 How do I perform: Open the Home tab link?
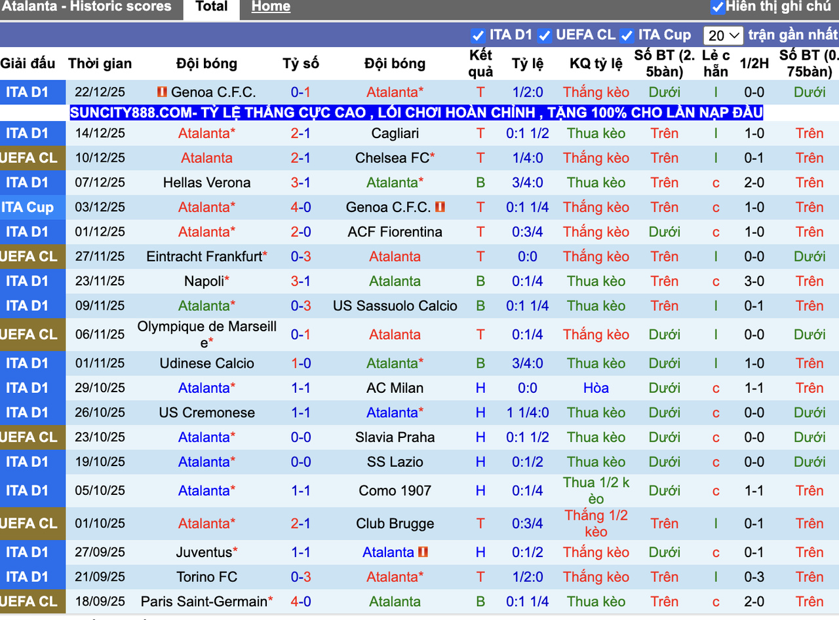coord(271,7)
